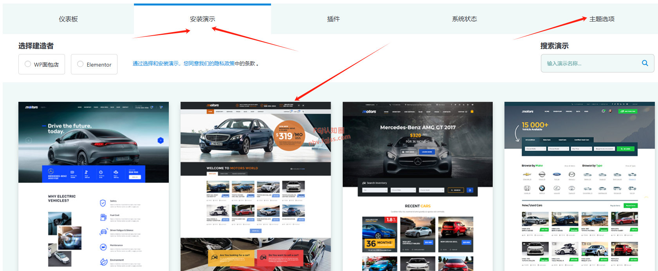This screenshot has height=271, width=658.
Task: Select the 'Welcome to Motors World' demo thumbnail
Action: tap(256, 186)
